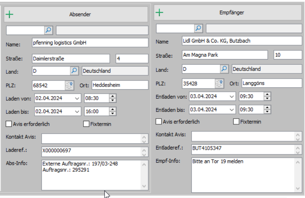Click Absender search code input at top
This screenshot has width=305, height=198.
pos(25,30)
